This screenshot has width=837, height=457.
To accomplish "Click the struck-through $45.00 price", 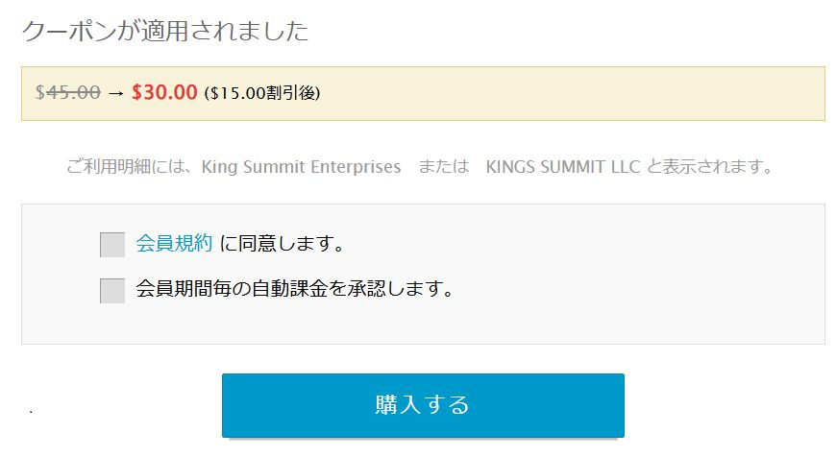I will [x=68, y=93].
